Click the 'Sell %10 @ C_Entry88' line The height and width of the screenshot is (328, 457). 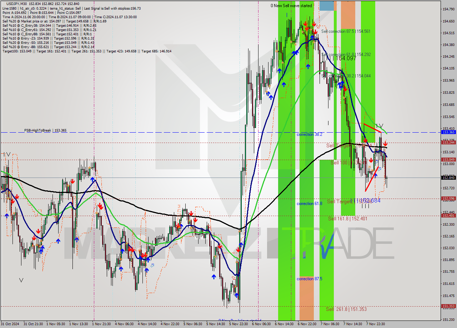[x=47, y=34]
